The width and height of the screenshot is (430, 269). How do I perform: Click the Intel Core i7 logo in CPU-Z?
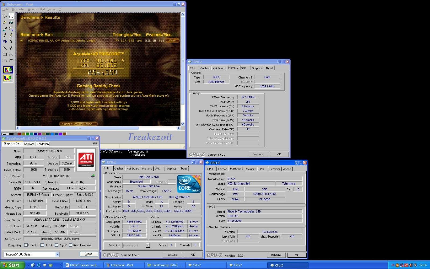[x=189, y=184]
